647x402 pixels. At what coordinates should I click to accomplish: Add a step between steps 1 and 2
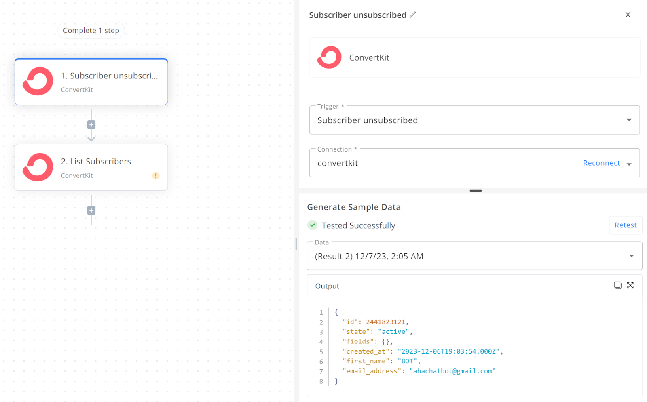pyautogui.click(x=91, y=125)
